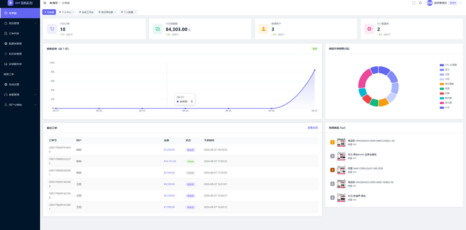Click the first hot product thumbnail
The image size is (466, 230).
click(x=341, y=142)
